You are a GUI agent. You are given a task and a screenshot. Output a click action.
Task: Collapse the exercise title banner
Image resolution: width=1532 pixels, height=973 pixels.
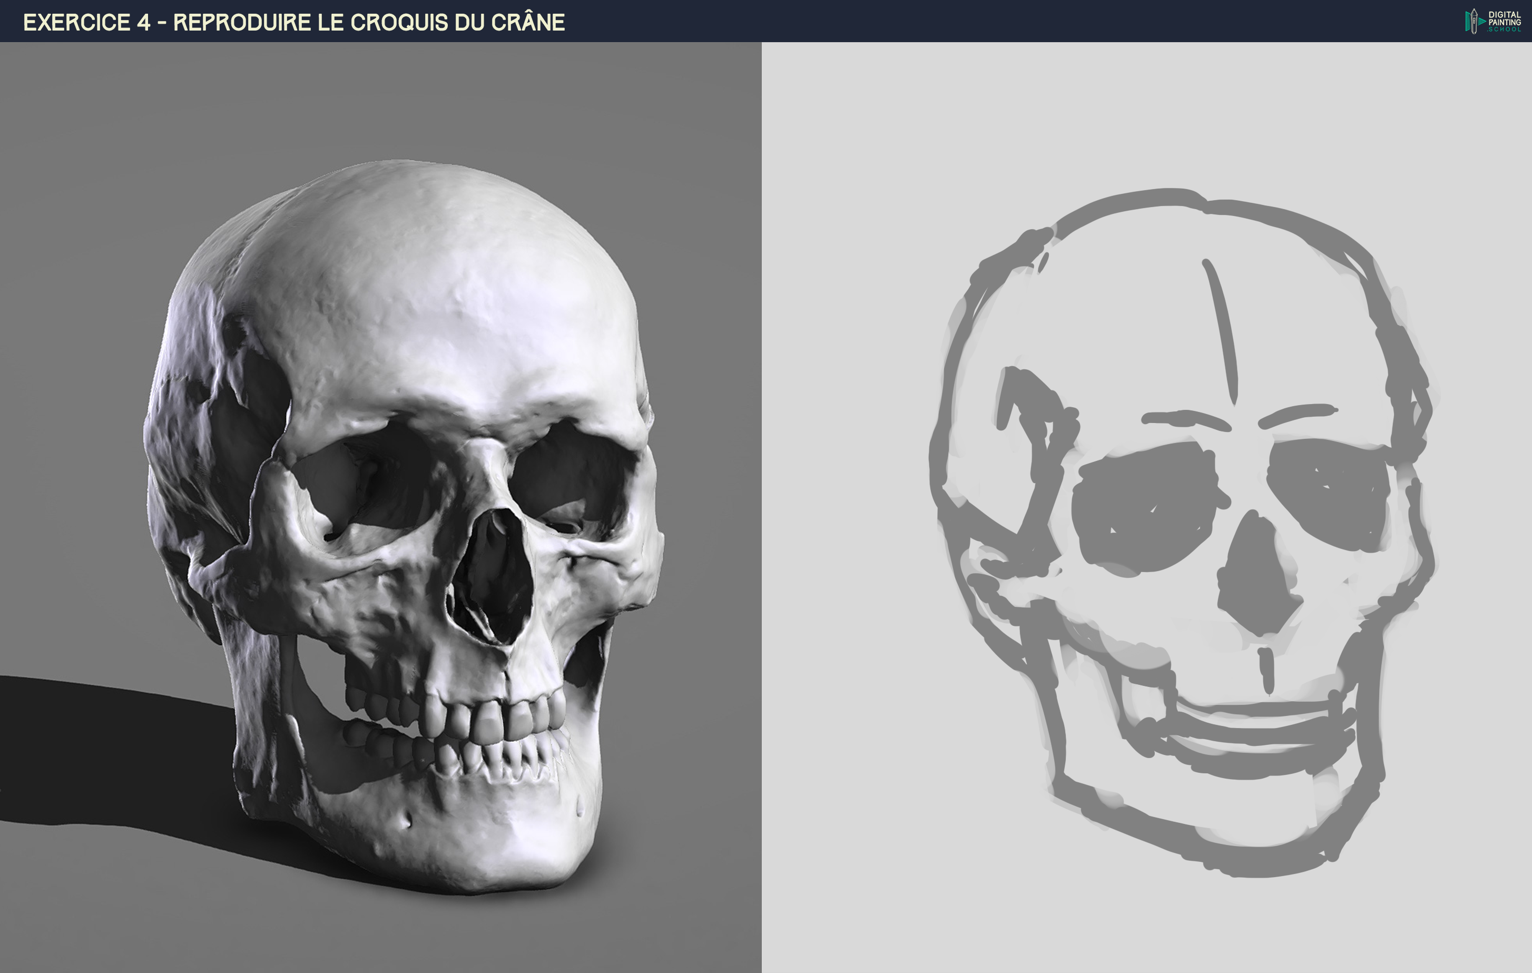pyautogui.click(x=293, y=21)
